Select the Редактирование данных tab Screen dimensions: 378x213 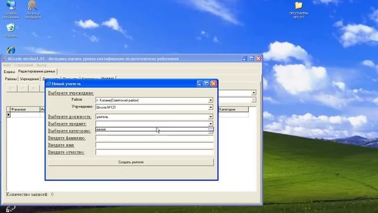pyautogui.click(x=37, y=72)
